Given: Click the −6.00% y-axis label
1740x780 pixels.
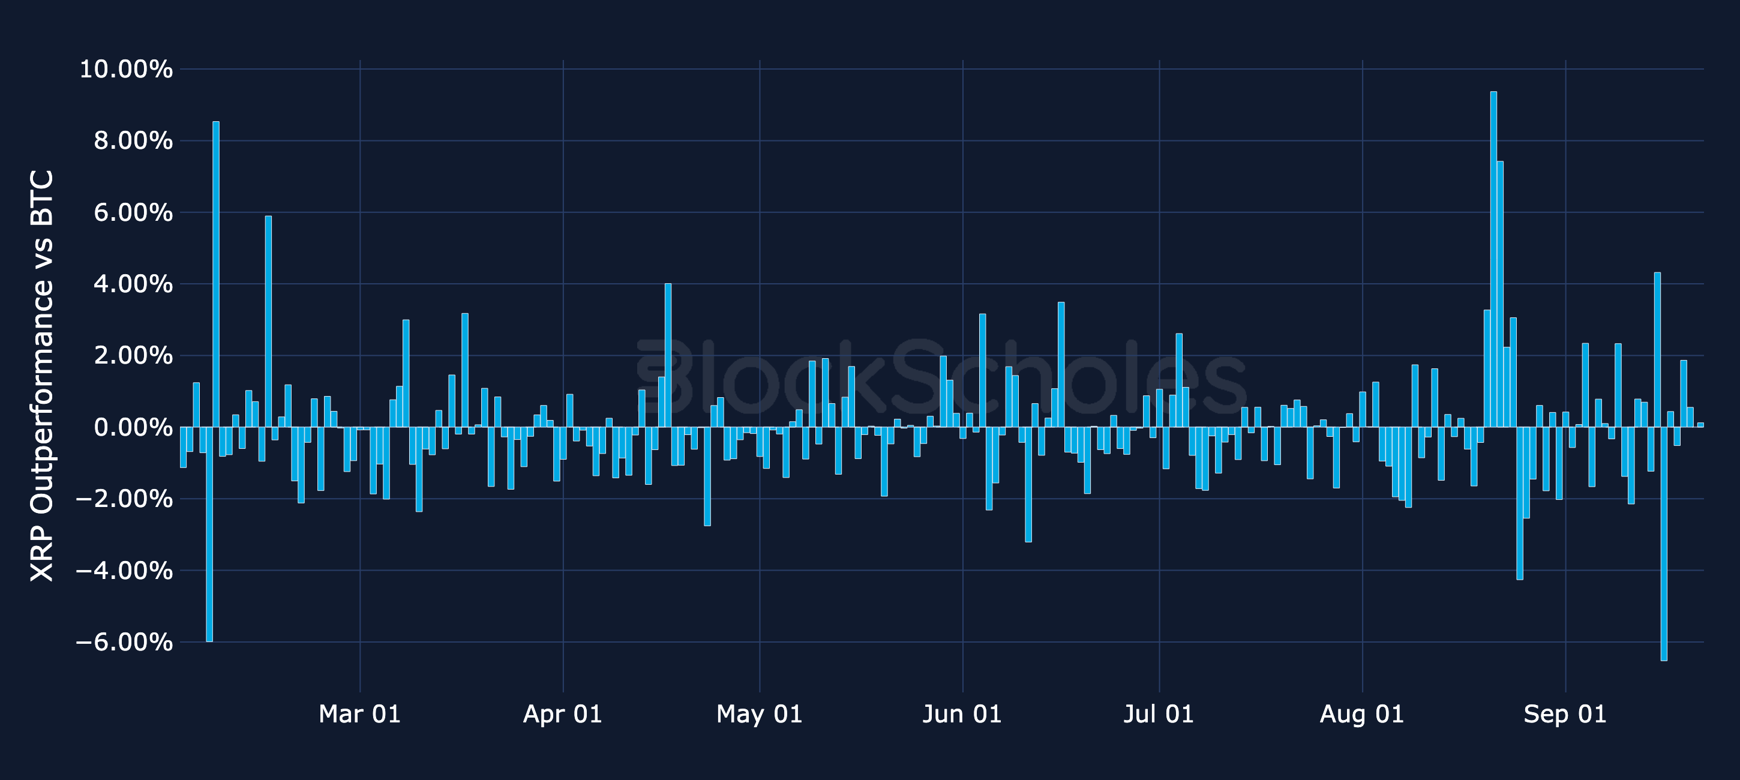Looking at the screenshot, I should pos(124,642).
